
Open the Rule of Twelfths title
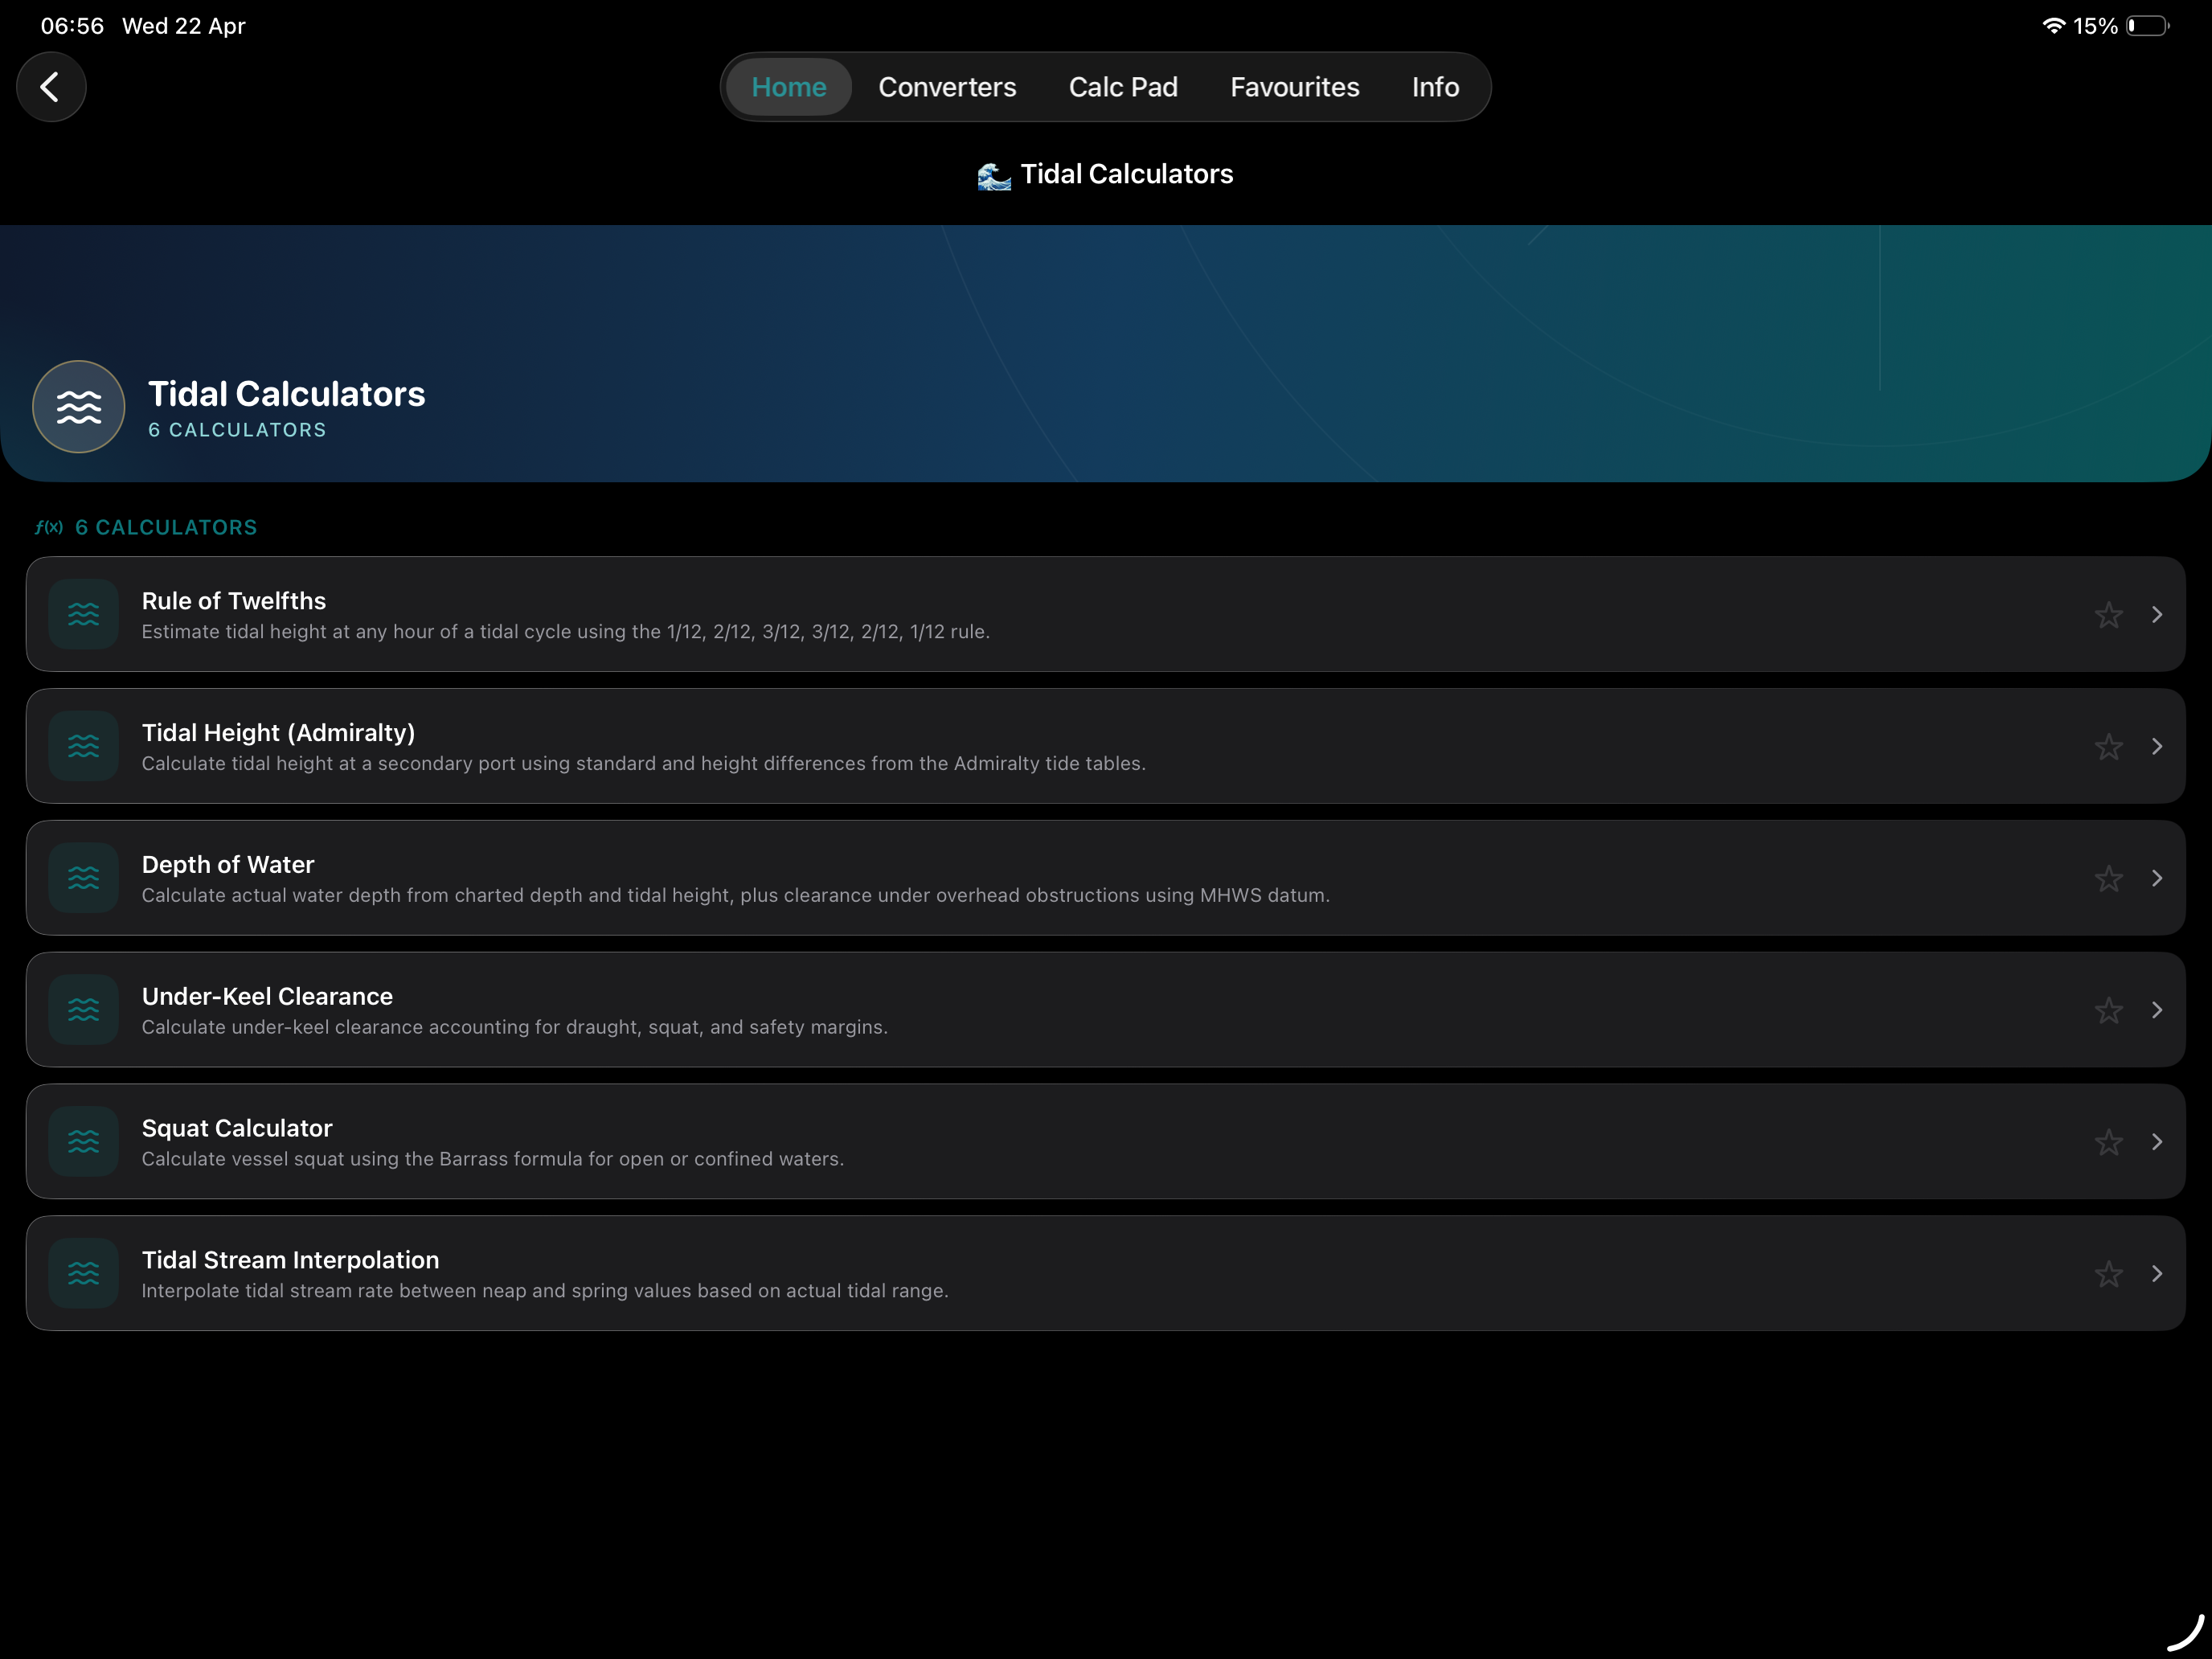pyautogui.click(x=234, y=601)
